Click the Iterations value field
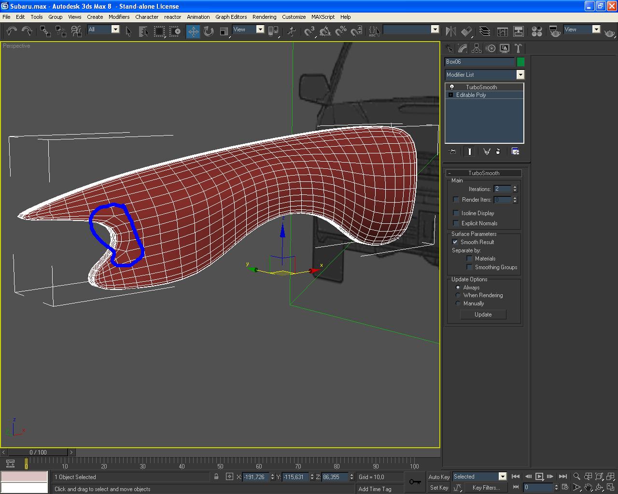 click(502, 189)
